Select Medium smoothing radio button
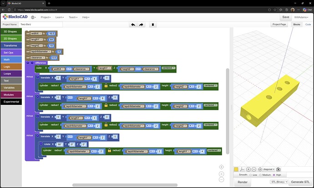This screenshot has width=314, height=188. point(260,175)
